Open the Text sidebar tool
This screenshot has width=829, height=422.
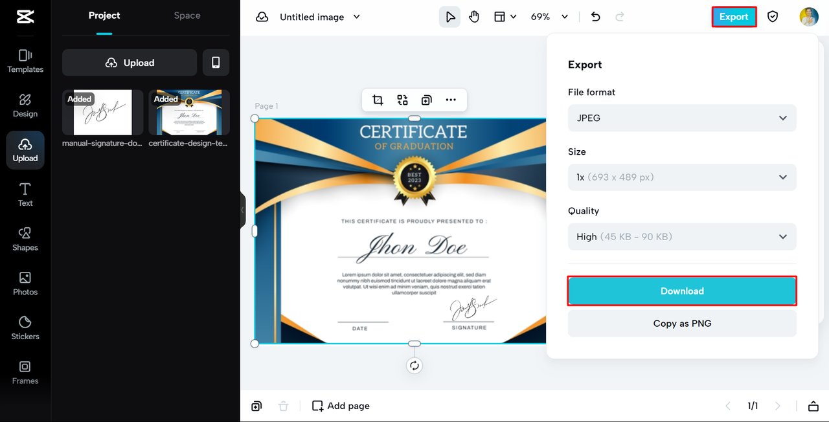(25, 195)
